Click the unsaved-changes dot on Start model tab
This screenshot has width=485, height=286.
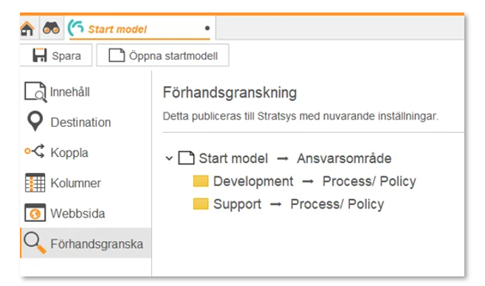(207, 28)
